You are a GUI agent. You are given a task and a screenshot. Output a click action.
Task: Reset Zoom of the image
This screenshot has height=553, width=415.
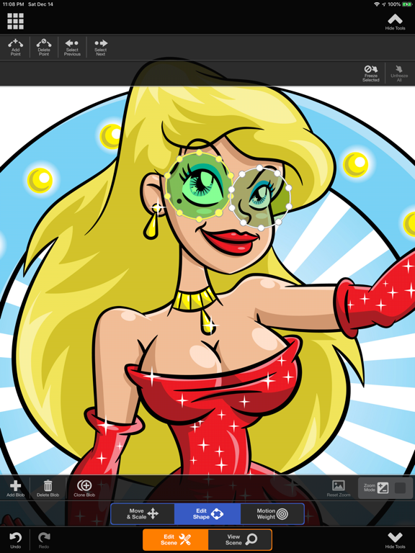[339, 488]
